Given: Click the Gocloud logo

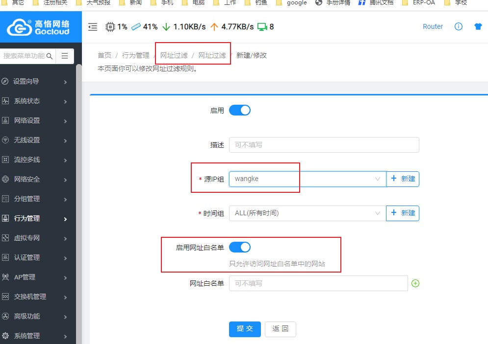Looking at the screenshot, I should (x=38, y=27).
